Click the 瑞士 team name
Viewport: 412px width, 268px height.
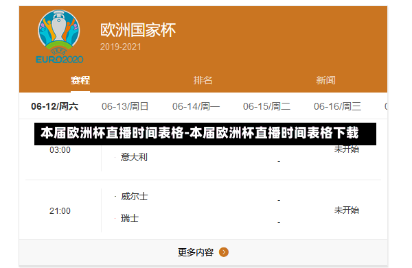click(130, 218)
